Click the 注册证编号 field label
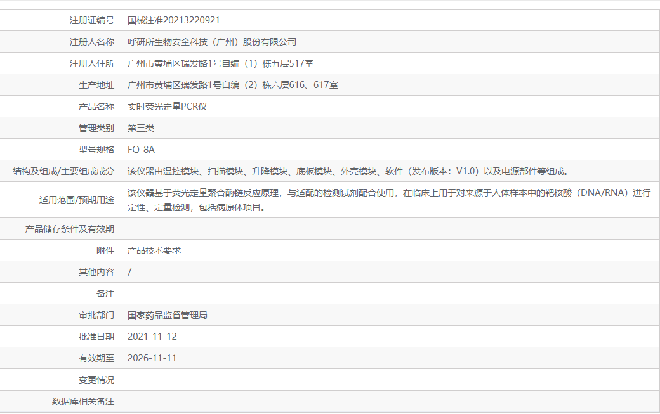660x414 pixels. (92, 20)
